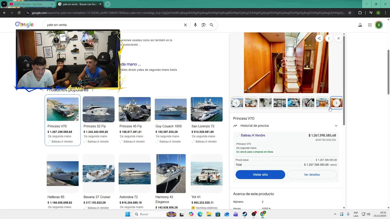The height and width of the screenshot is (219, 390).
Task: Select the Princess 45 Fly product
Action: 134,120
